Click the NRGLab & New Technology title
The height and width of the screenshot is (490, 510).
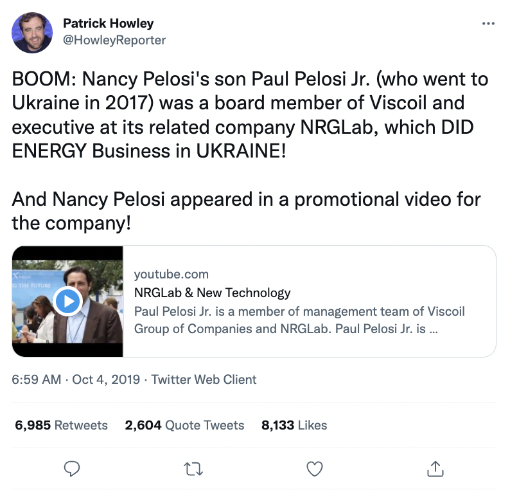click(212, 293)
